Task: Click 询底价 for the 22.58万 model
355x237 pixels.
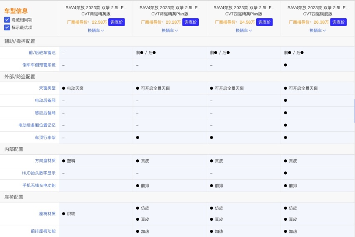Action: pos(116,22)
